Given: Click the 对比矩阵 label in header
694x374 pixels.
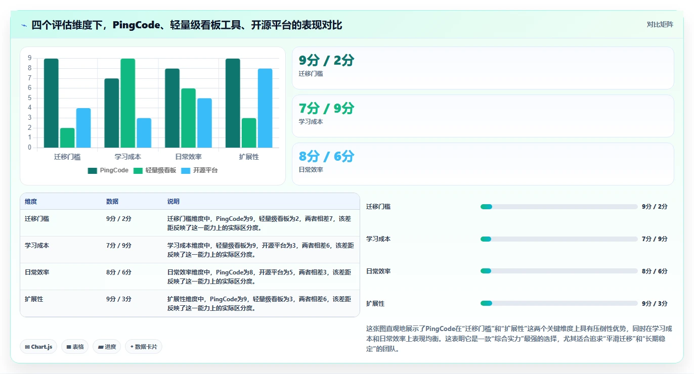Looking at the screenshot, I should [x=660, y=24].
